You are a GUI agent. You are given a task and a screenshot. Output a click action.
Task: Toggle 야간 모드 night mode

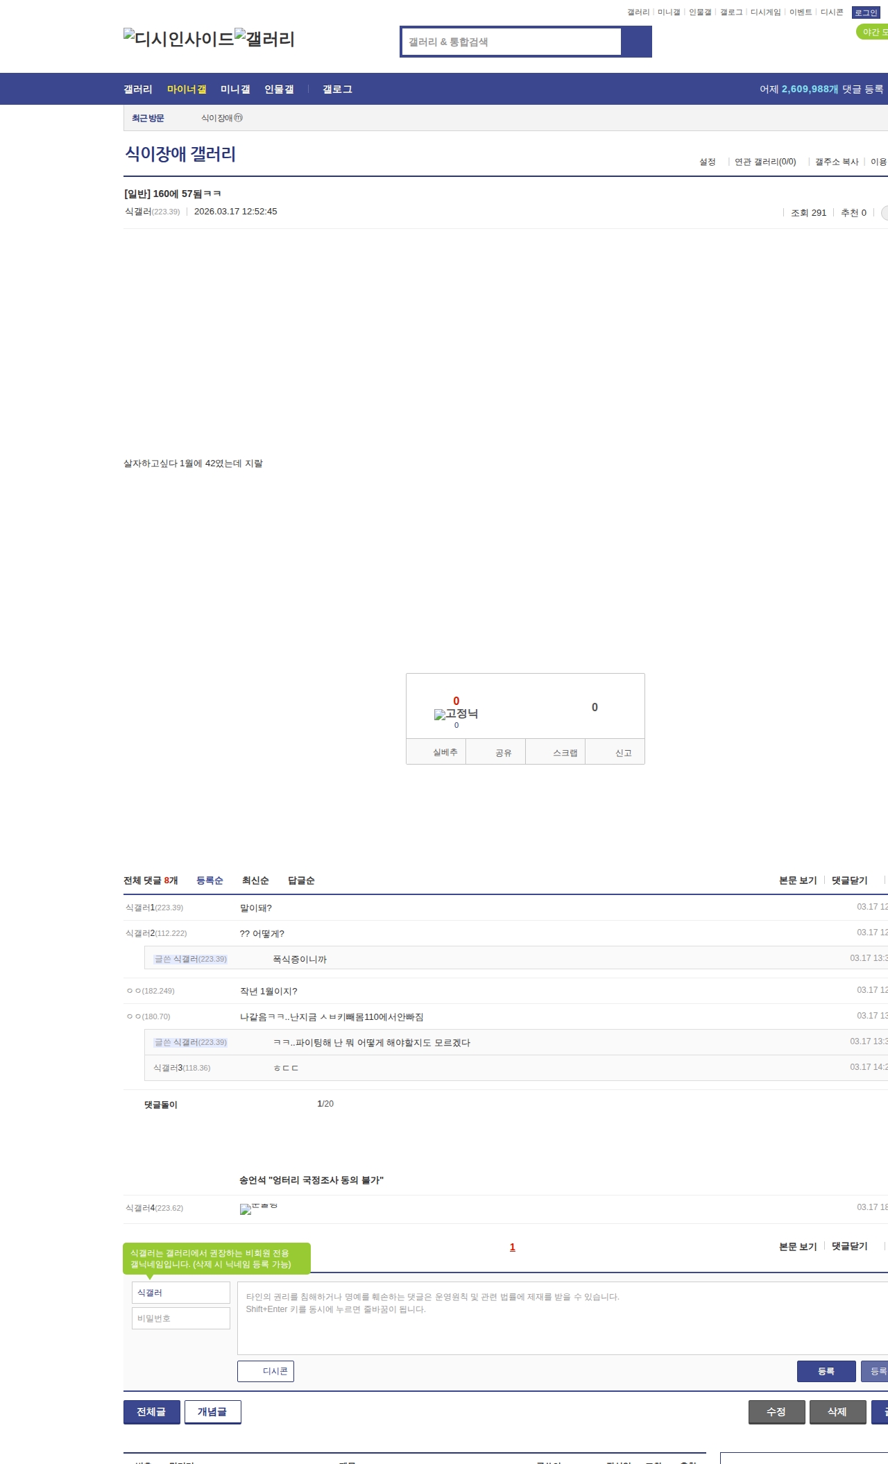point(873,32)
